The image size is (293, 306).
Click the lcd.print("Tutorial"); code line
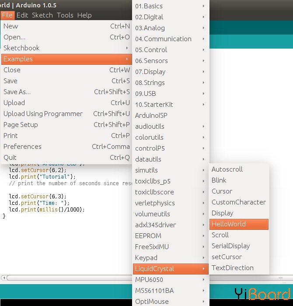pos(42,176)
